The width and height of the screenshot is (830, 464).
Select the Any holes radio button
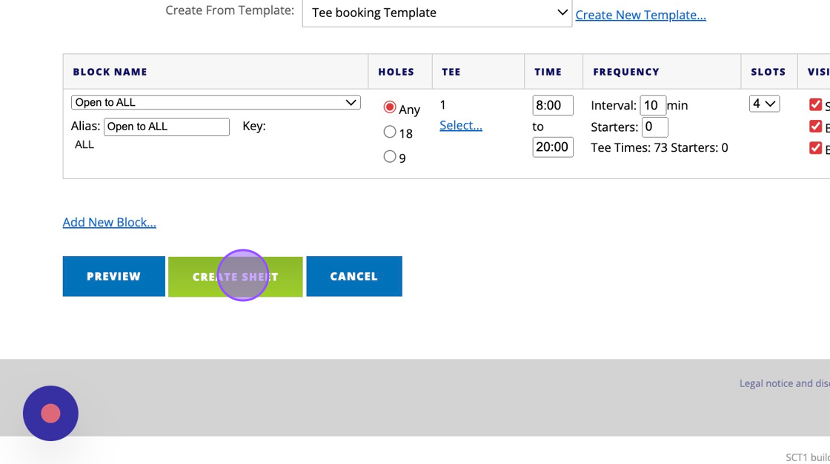pos(390,107)
